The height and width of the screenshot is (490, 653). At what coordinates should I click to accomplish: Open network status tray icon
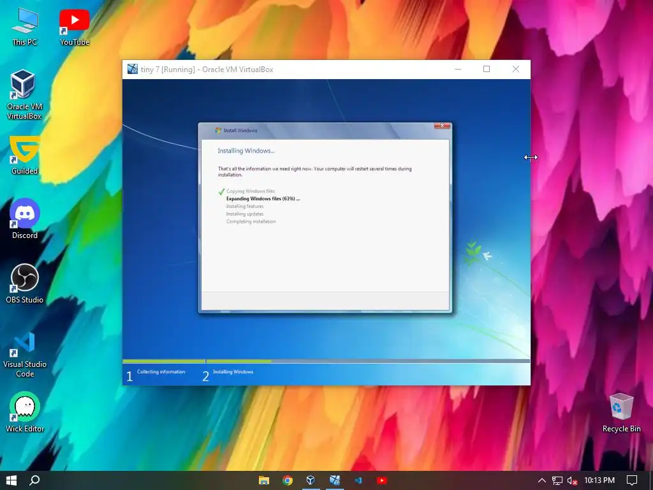pyautogui.click(x=557, y=480)
